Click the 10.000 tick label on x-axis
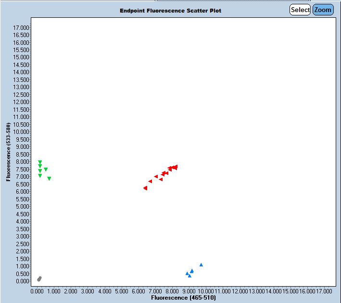 coord(205,291)
